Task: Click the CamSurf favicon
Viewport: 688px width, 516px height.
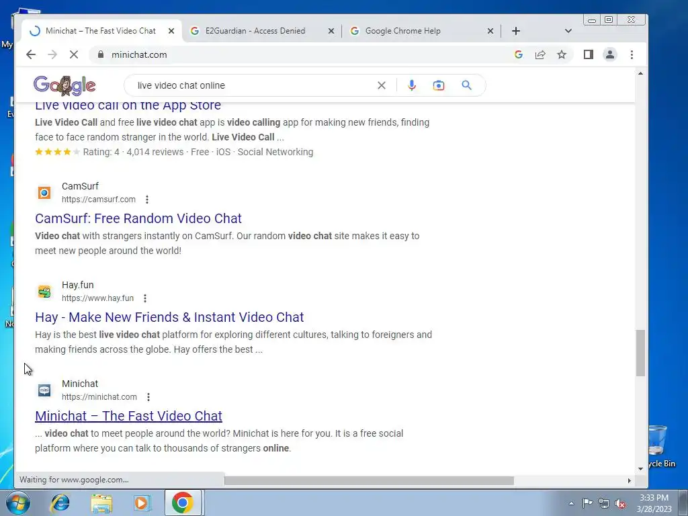Action: 44,193
